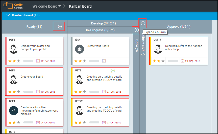Image resolution: width=218 pixels, height=134 pixels.
Task: Click the 'Create your Board' title on DEF1
Action: 32,77
